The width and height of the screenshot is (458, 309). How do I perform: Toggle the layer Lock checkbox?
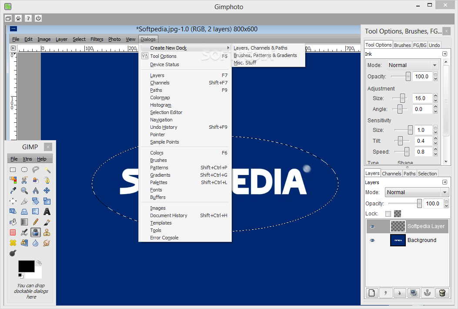[x=388, y=214]
